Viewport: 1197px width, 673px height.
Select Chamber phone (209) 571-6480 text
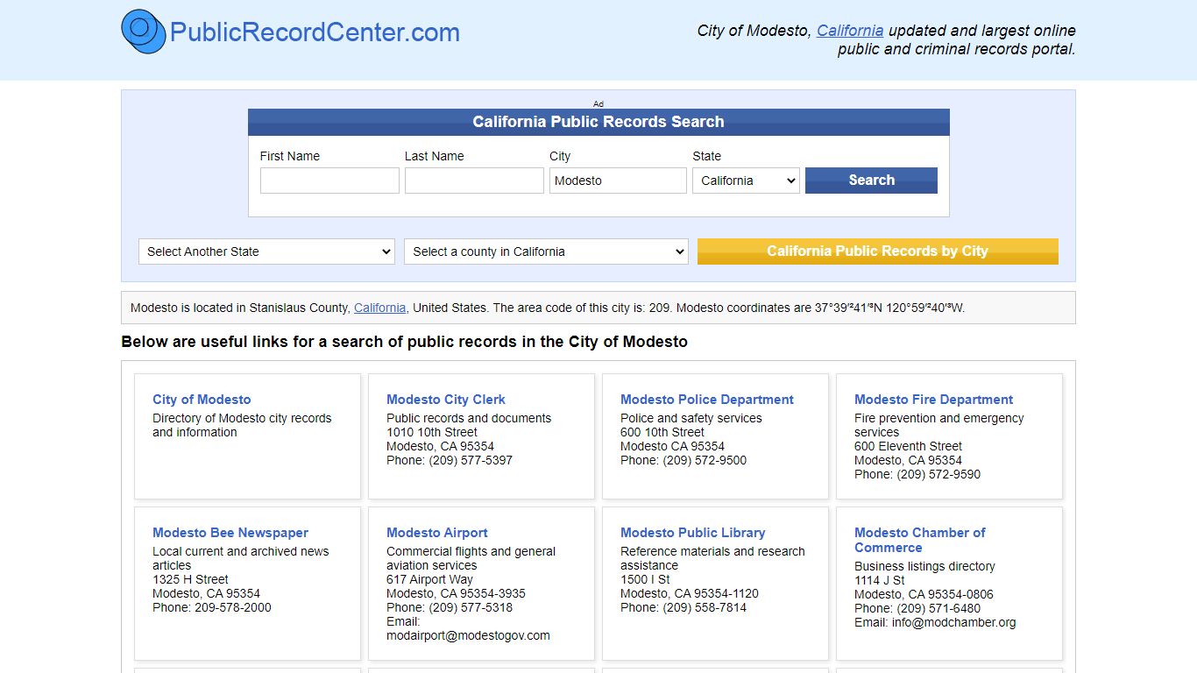click(x=938, y=608)
